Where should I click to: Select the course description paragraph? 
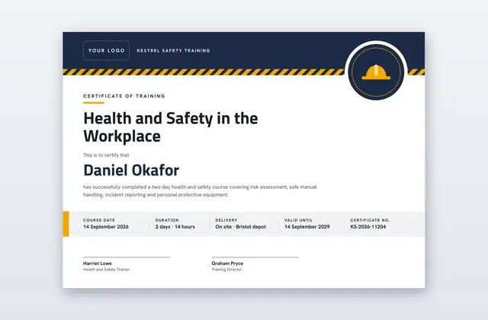coord(200,191)
